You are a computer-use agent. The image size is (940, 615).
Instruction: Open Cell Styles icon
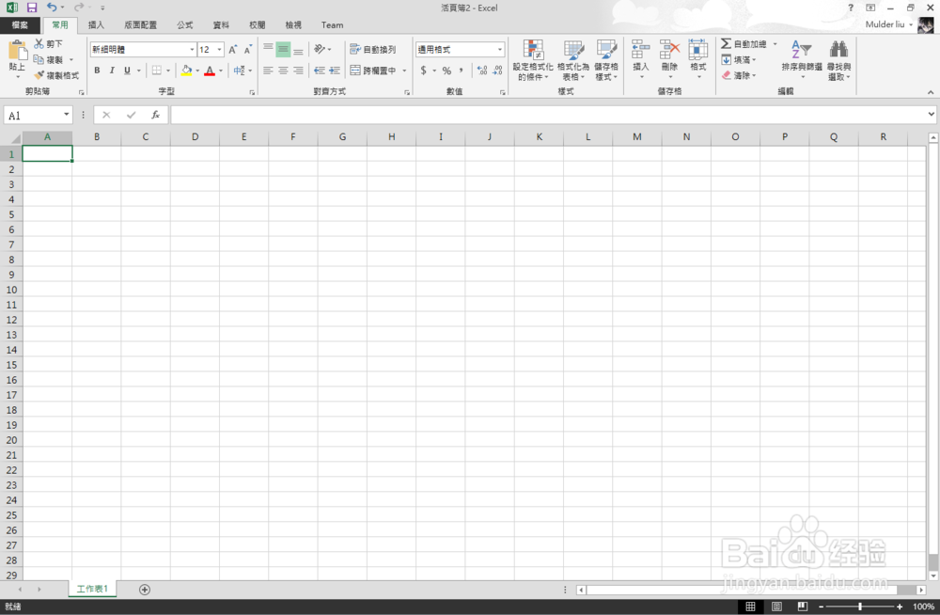tap(606, 50)
